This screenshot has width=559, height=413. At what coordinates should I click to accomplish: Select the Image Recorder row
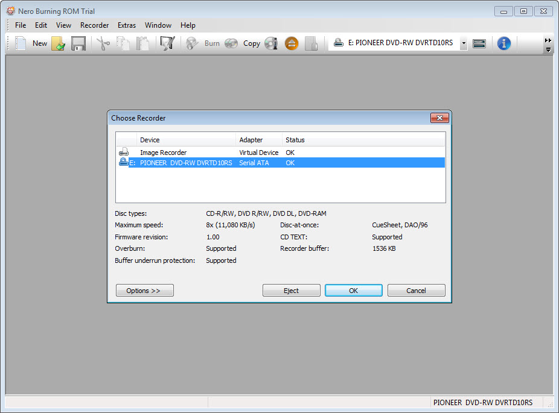(281, 153)
